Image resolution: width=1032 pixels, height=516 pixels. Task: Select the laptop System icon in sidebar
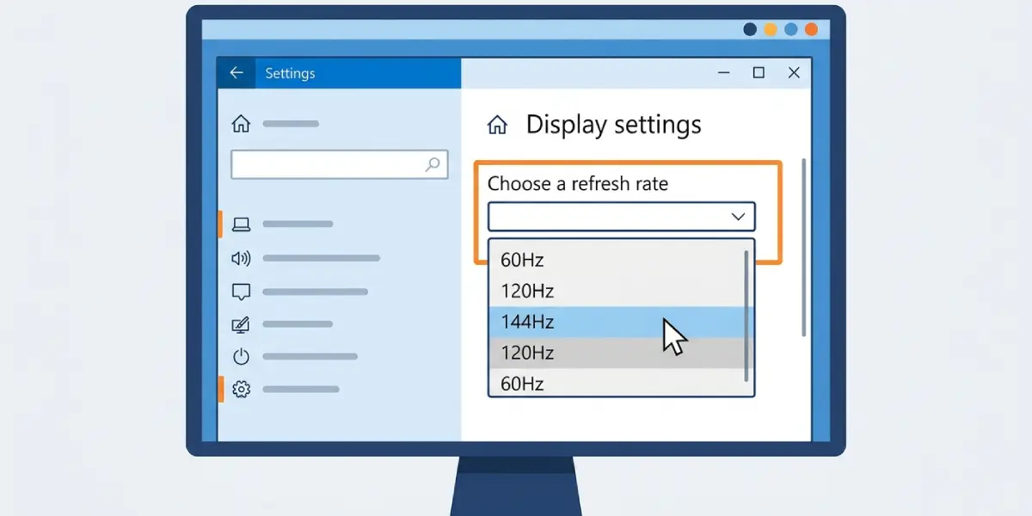241,224
